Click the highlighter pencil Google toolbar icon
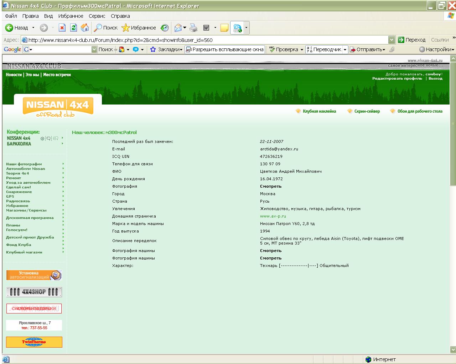456x364 pixels. pyautogui.click(x=392, y=49)
